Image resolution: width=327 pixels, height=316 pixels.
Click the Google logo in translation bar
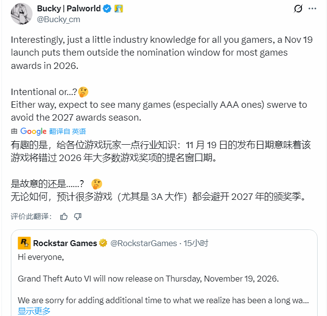point(33,131)
